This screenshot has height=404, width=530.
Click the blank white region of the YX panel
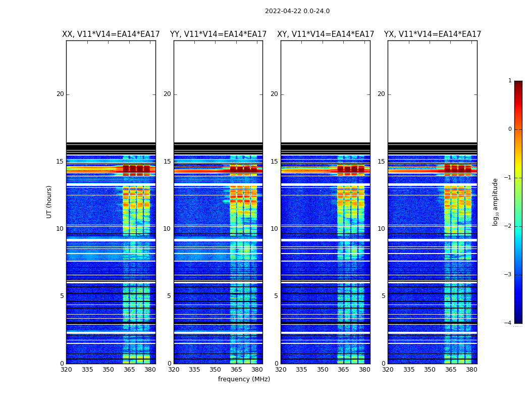(432, 91)
